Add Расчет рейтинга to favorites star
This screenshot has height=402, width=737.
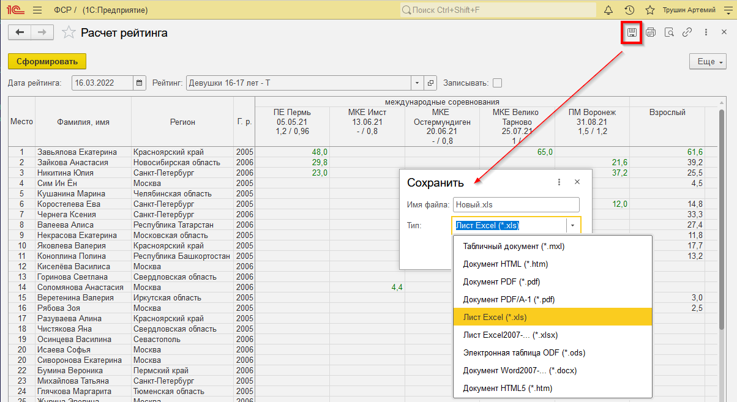[x=69, y=32]
